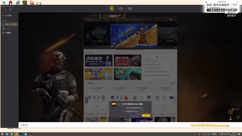Click the replay button under first match
The height and width of the screenshot is (136, 242).
(96, 106)
